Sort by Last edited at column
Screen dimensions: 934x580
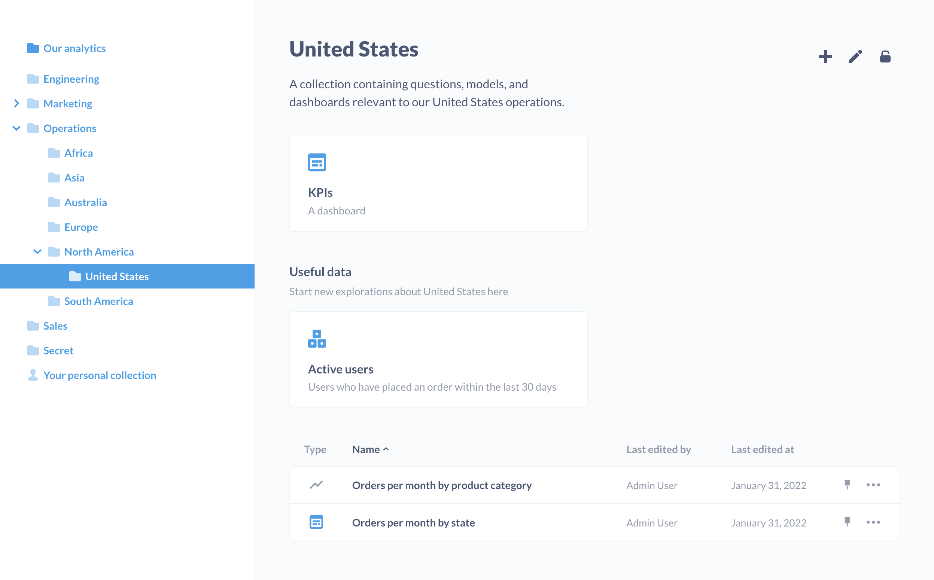click(762, 449)
